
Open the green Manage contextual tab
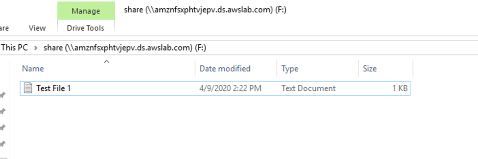[x=86, y=11]
